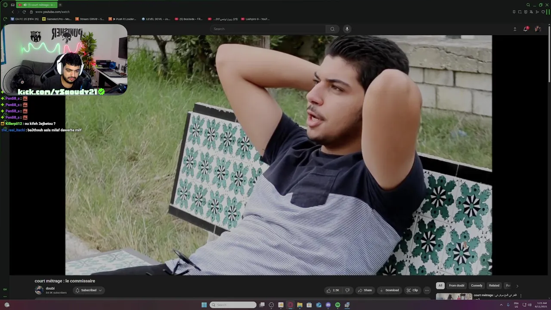Expand the Subscribed notification dropdown

[x=89, y=290]
